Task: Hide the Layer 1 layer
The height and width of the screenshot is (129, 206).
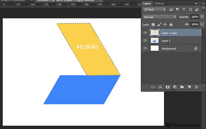Action: point(145,40)
